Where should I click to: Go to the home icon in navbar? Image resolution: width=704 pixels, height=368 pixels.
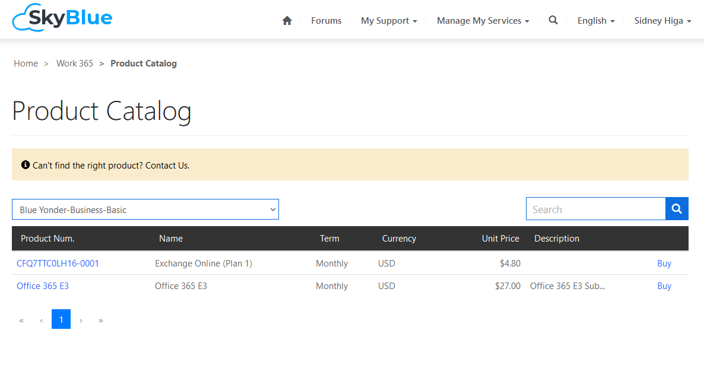[x=287, y=21]
